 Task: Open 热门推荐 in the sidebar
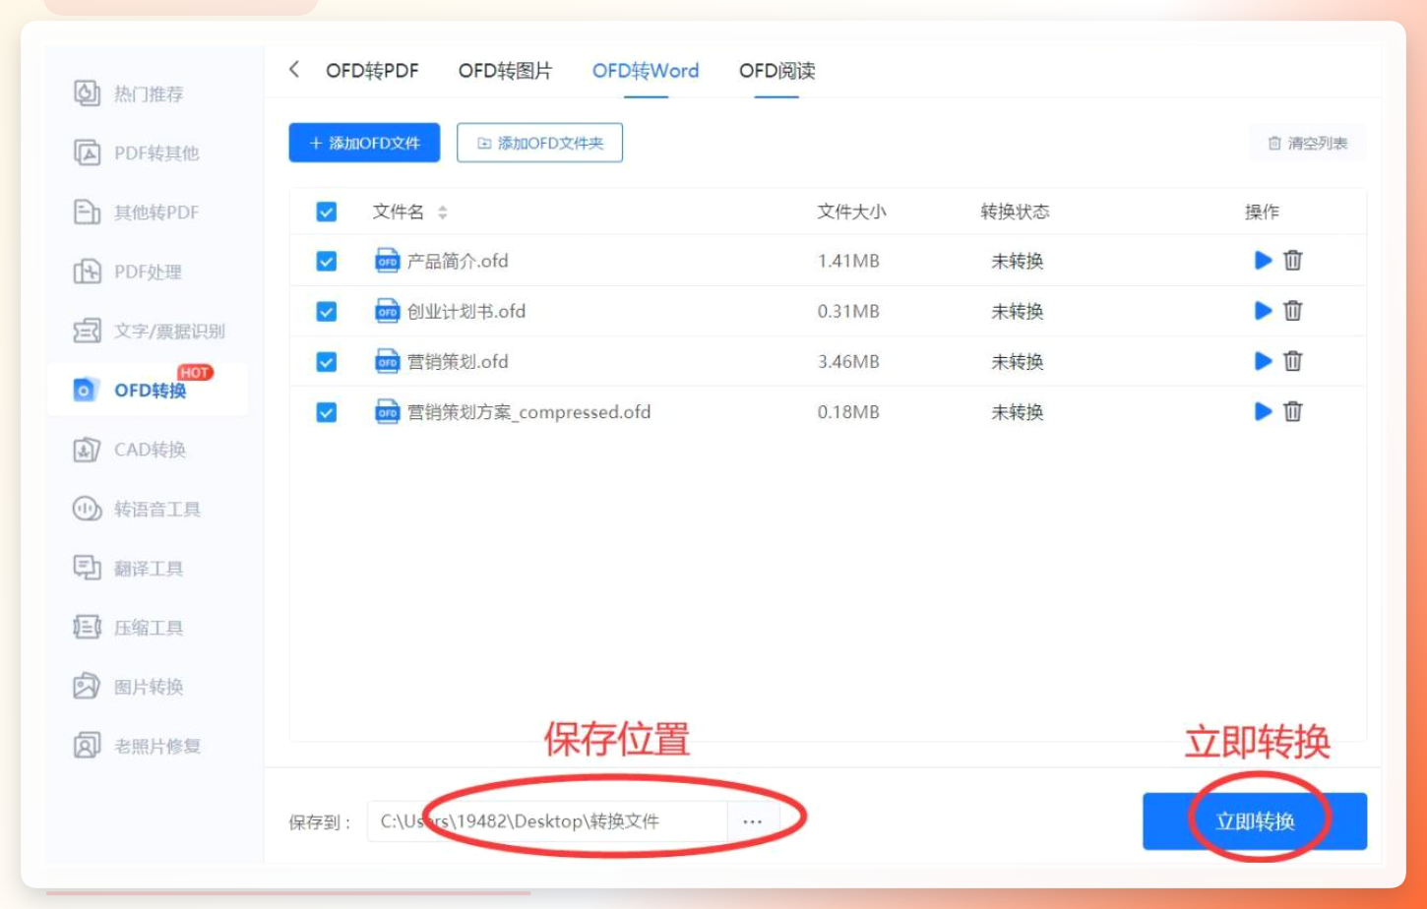[x=129, y=93]
